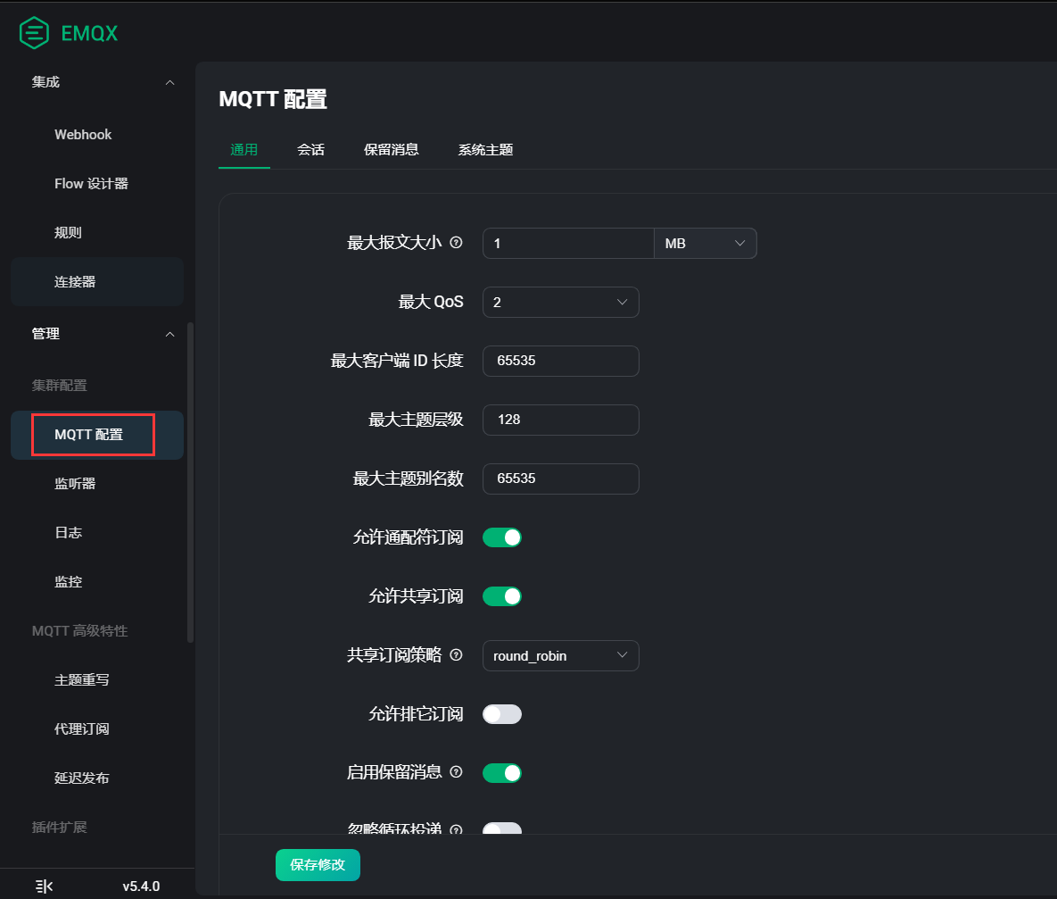Viewport: 1057px width, 899px height.
Task: Click help icon beside 忽略循环投递
Action: [x=457, y=829]
